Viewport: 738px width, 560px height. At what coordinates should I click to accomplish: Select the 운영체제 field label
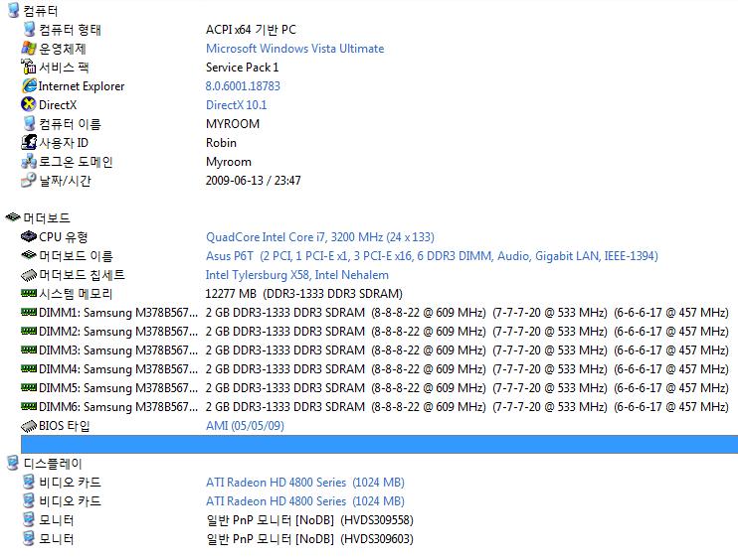click(62, 49)
